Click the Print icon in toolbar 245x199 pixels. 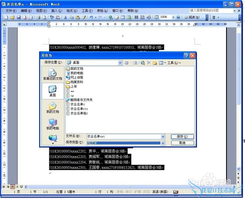pyautogui.click(x=38, y=17)
